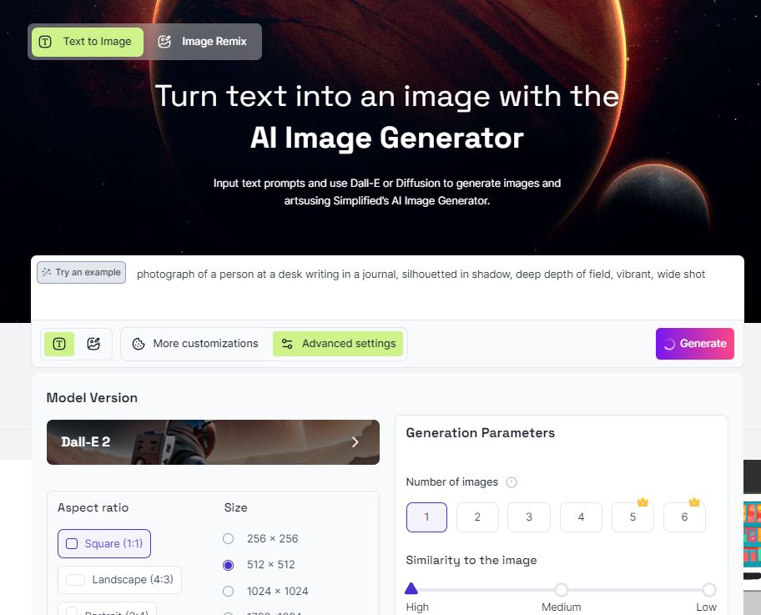This screenshot has width=761, height=615.
Task: Toggle Advanced settings panel
Action: (338, 344)
